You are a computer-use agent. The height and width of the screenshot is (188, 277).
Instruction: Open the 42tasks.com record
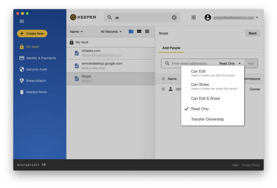[x=111, y=53]
